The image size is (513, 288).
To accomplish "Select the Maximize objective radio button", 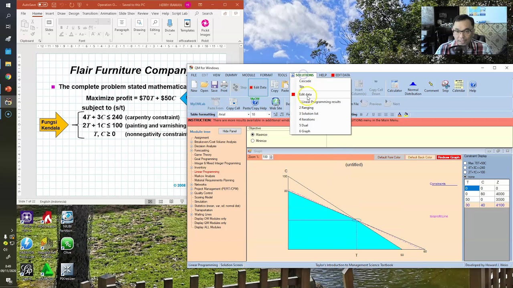I will tap(252, 135).
